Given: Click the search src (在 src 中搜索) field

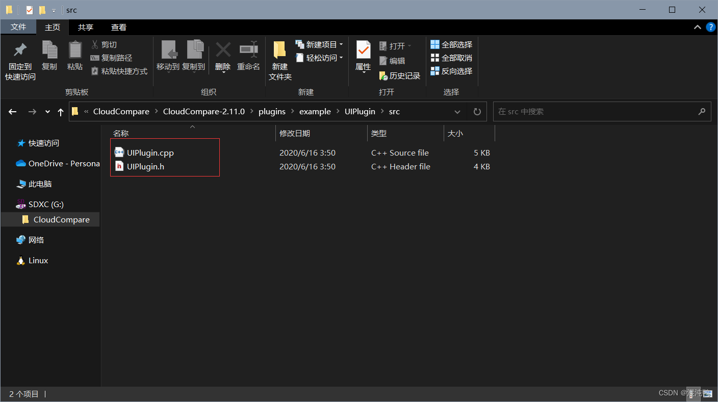Looking at the screenshot, I should click(602, 112).
